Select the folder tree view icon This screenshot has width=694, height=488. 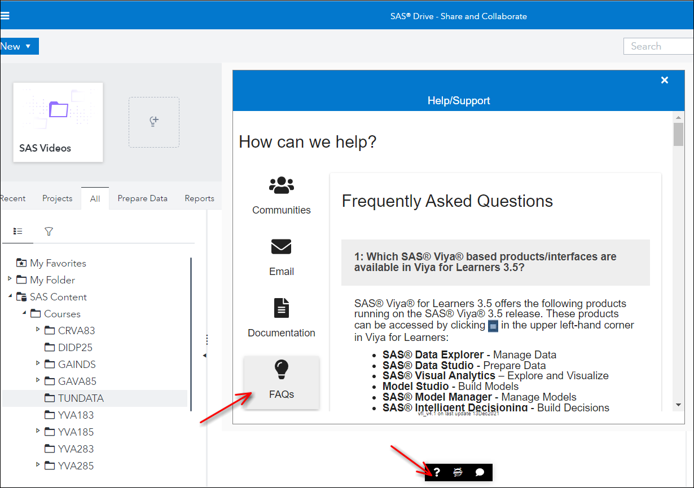point(18,231)
